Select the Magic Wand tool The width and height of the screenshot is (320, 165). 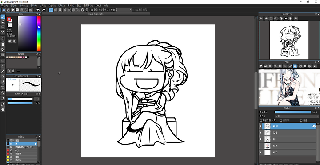pos(3,71)
